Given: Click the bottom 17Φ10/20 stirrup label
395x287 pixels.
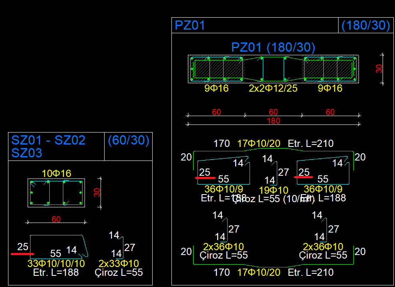Looking at the screenshot, I should (259, 273).
